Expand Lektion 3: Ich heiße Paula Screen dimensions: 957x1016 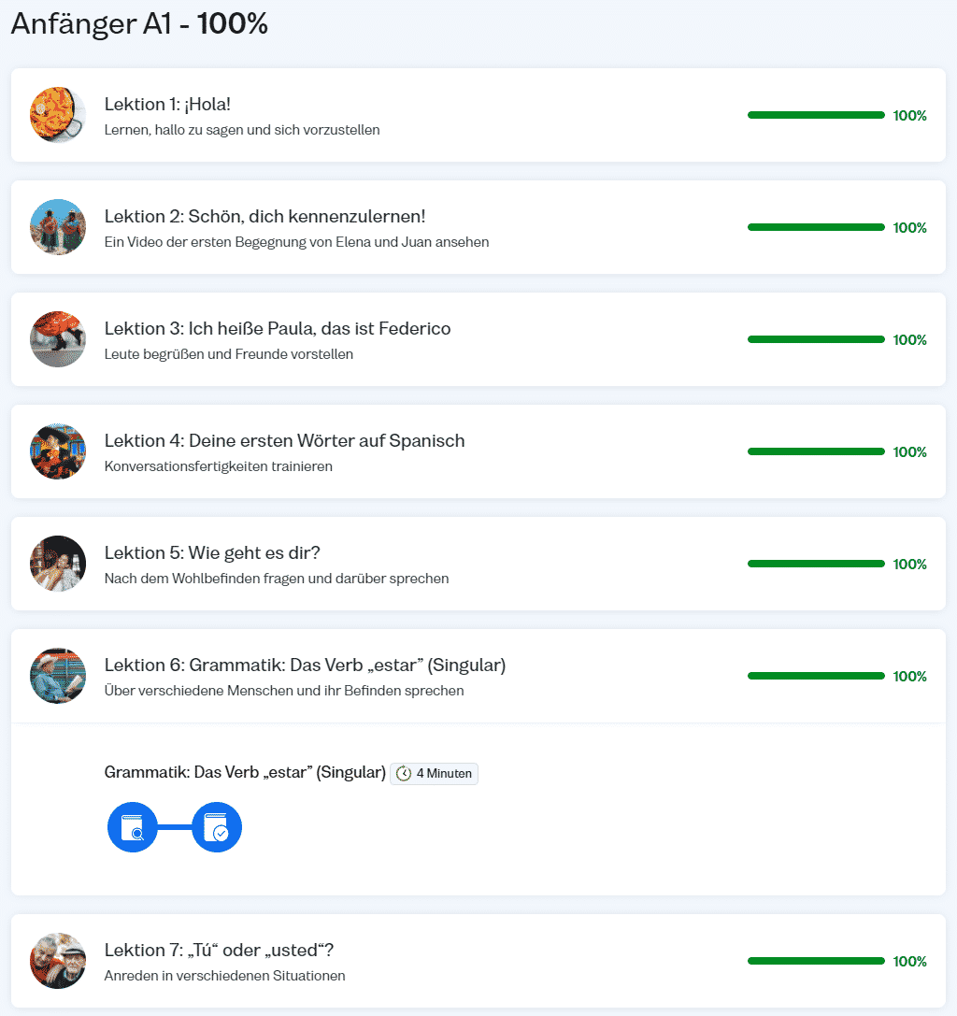click(x=278, y=329)
